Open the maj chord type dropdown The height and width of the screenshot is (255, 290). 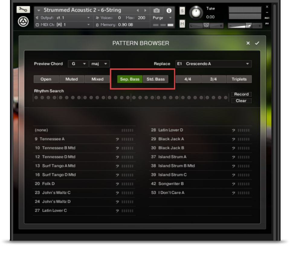99,64
